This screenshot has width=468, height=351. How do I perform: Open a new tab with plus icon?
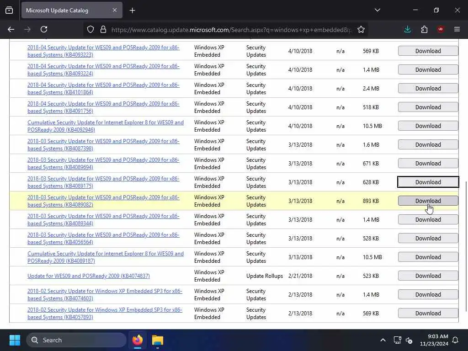(132, 11)
